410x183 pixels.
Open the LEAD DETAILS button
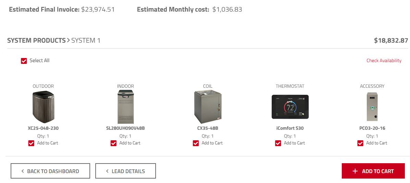125,171
